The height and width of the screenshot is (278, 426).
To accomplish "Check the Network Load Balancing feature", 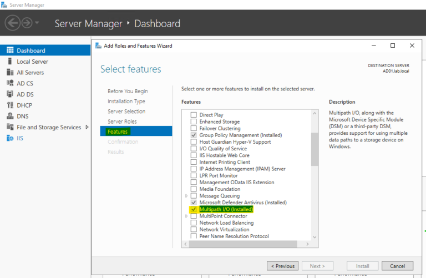I will tap(194, 223).
